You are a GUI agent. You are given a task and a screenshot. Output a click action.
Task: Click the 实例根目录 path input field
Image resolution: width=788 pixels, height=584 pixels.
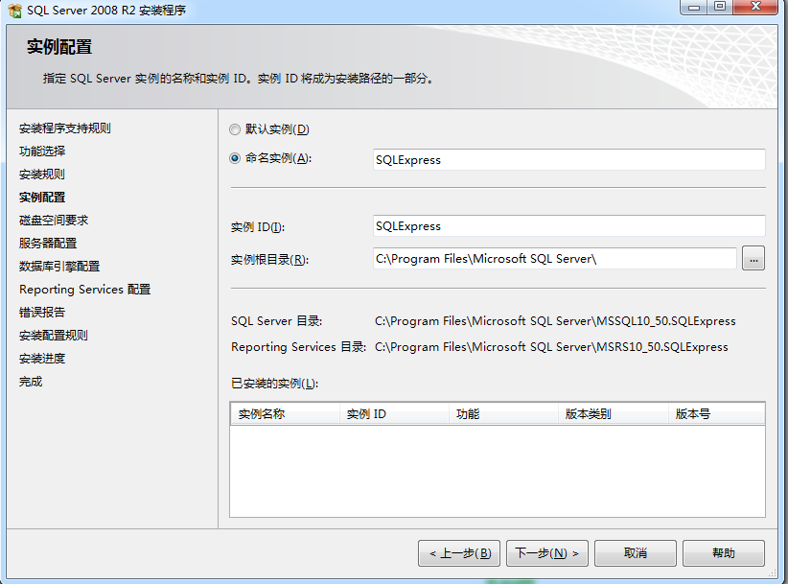coord(554,258)
